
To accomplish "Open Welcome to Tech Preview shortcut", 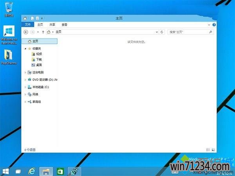I will pyautogui.click(x=9, y=35).
